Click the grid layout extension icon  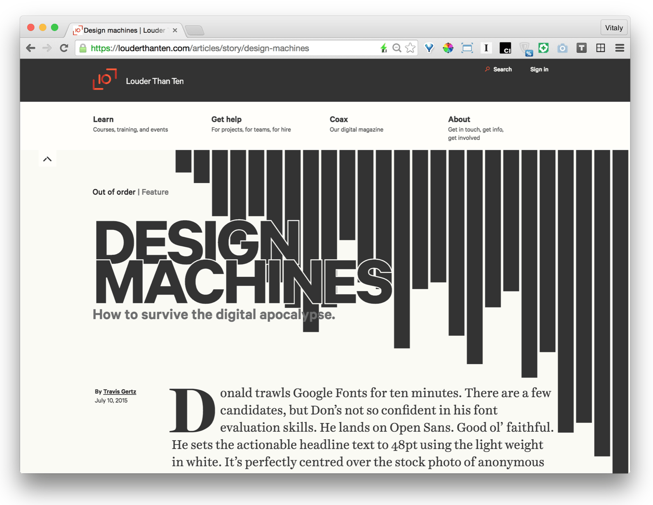tap(601, 48)
